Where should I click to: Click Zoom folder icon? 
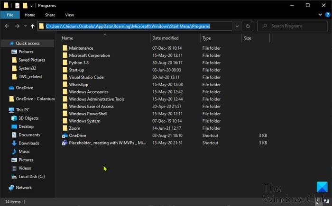[65, 128]
